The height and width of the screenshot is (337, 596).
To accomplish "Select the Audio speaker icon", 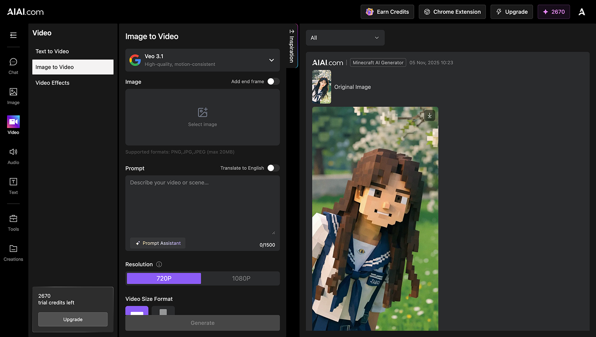I will (13, 152).
